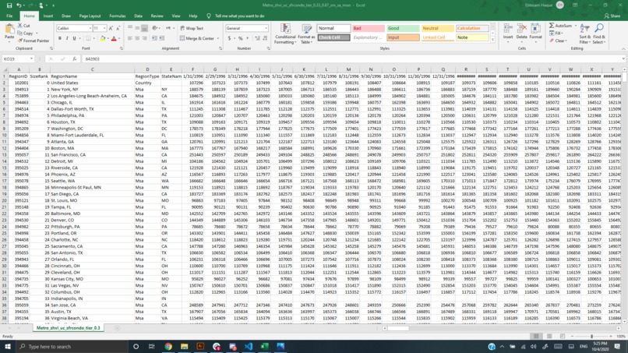Collapse the ribbon with the chevron

tap(623, 48)
